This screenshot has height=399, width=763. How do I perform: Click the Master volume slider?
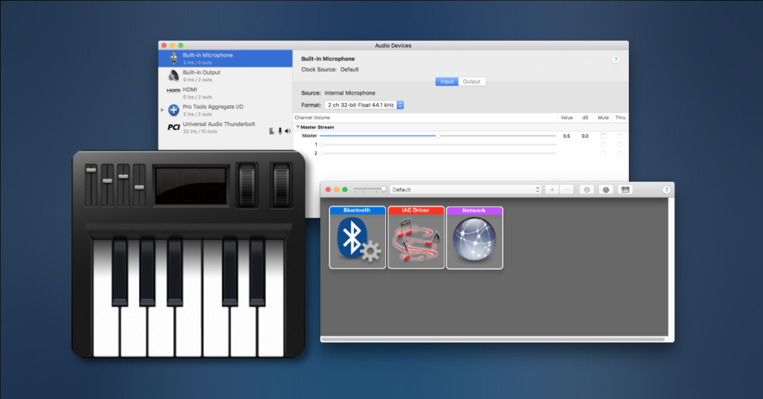point(438,136)
